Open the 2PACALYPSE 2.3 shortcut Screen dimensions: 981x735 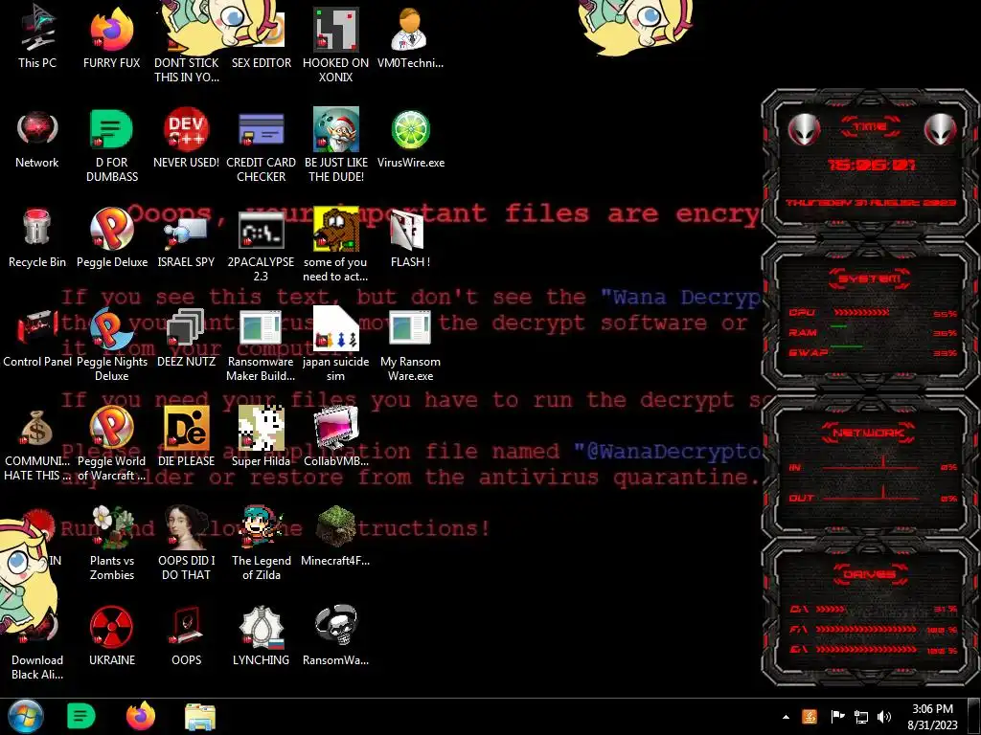click(x=261, y=245)
